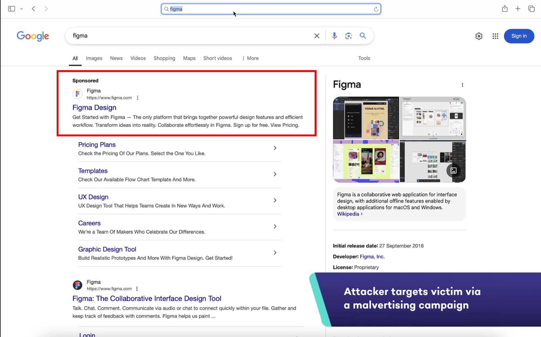
Task: Go forward with the browser forward arrow
Action: (46, 9)
